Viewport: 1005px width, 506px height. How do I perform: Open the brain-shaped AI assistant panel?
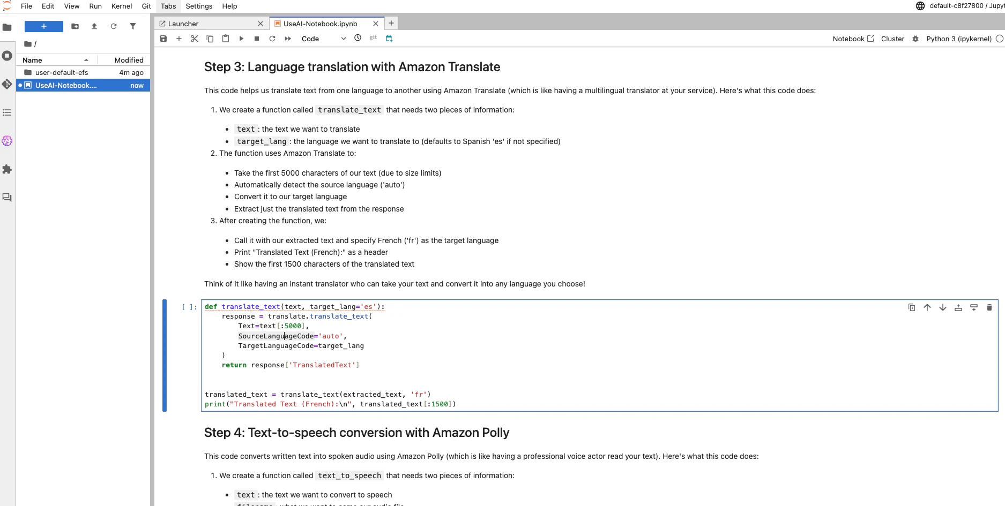pyautogui.click(x=7, y=141)
